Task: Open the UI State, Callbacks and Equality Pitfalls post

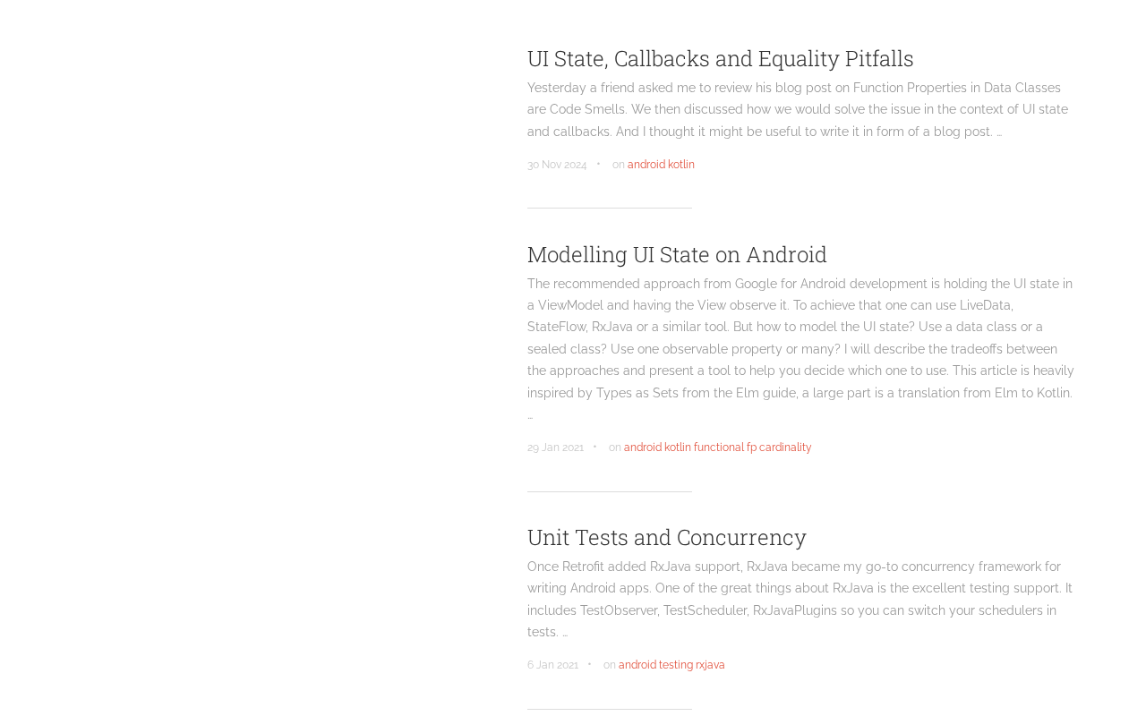Action: [x=720, y=58]
